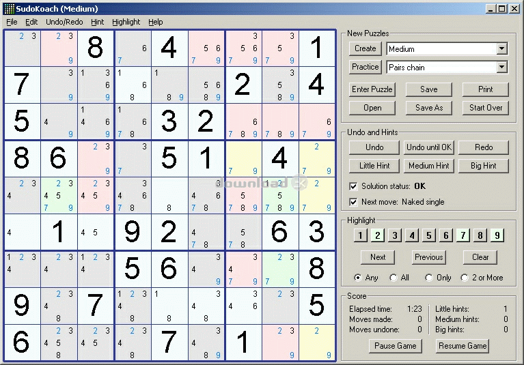Click the Enter Puzzle button

tap(372, 89)
